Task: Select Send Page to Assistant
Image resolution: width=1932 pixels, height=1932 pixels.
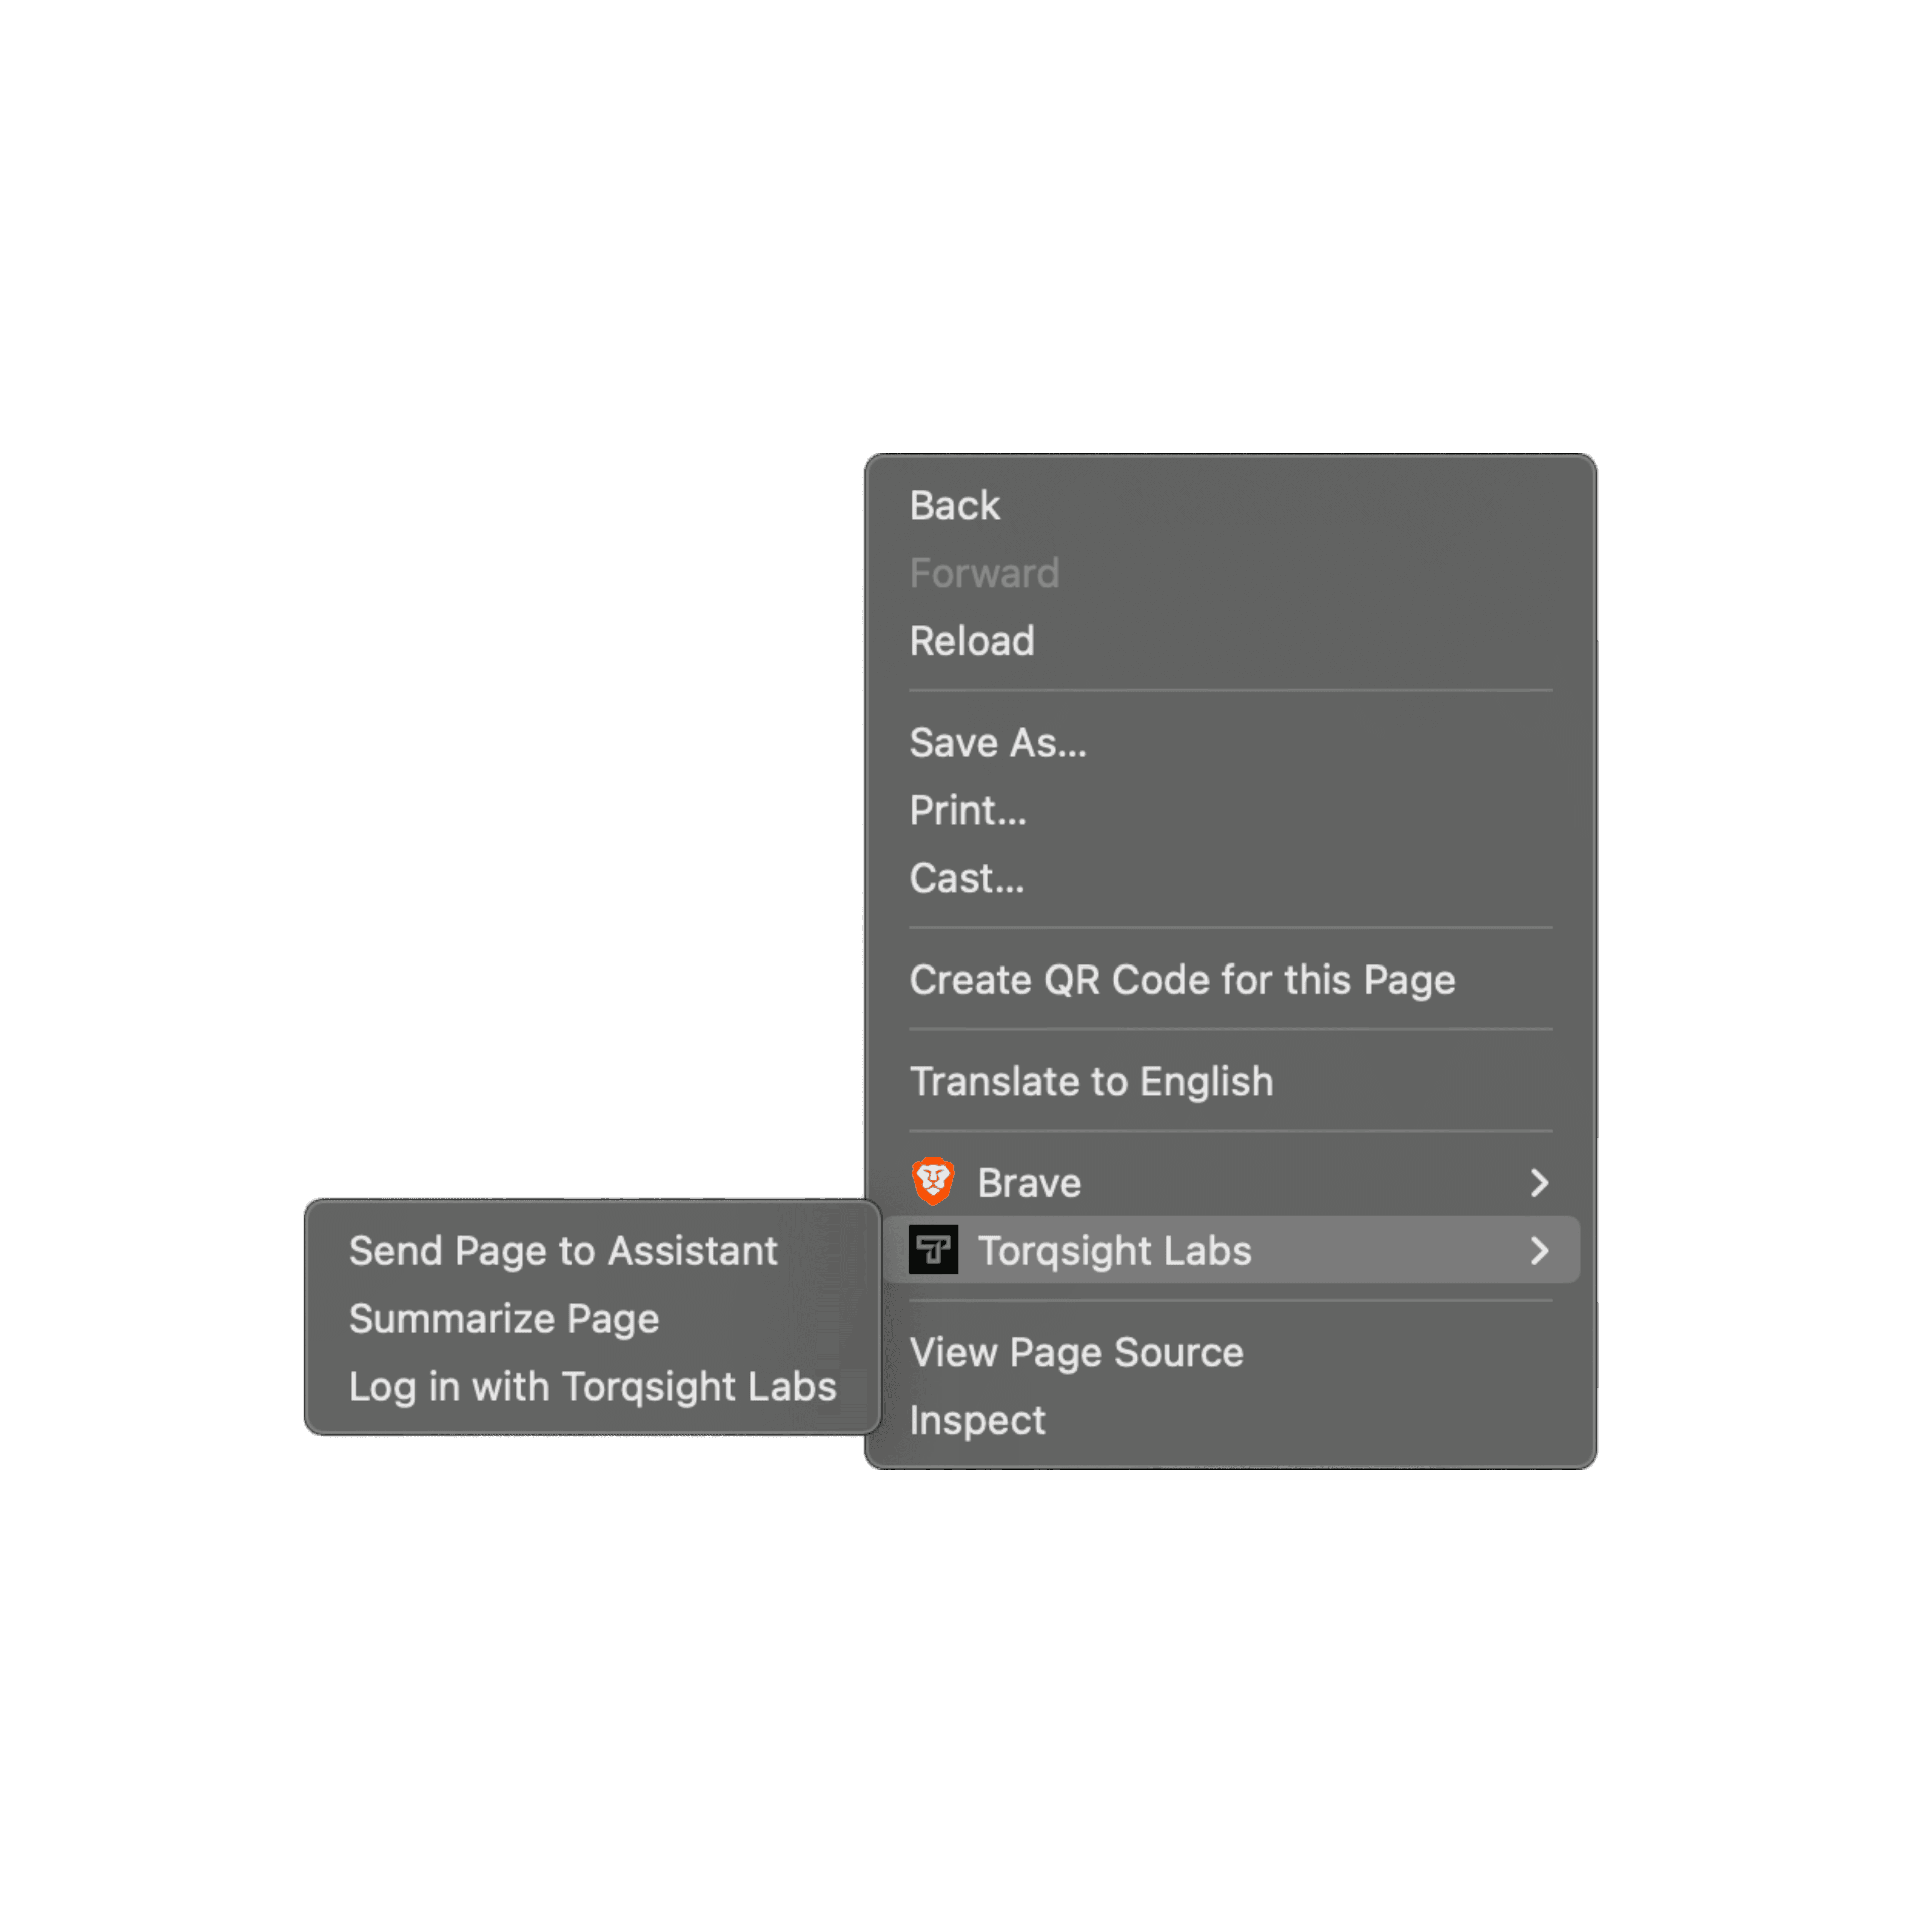Action: (x=593, y=1251)
